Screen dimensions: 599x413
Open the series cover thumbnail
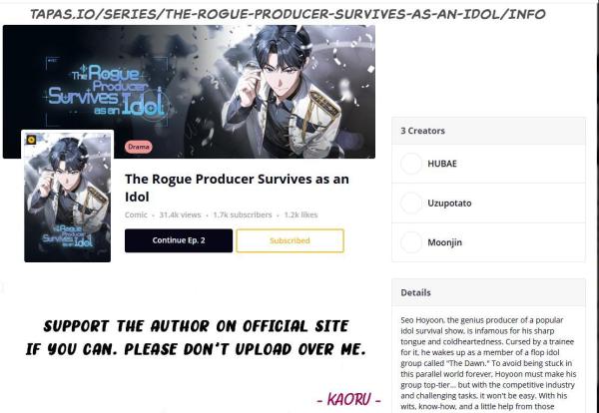pyautogui.click(x=67, y=197)
